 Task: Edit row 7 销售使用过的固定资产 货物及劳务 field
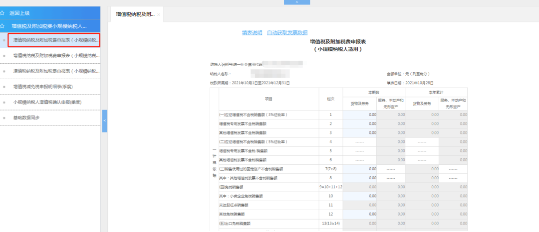(360, 169)
